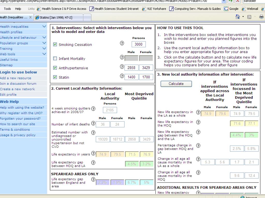Open Computing Serv. Manuals & Guides bookmark

195,9
